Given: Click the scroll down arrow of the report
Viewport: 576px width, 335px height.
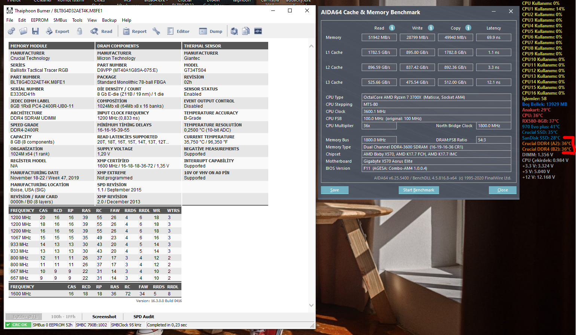Looking at the screenshot, I should (x=311, y=305).
